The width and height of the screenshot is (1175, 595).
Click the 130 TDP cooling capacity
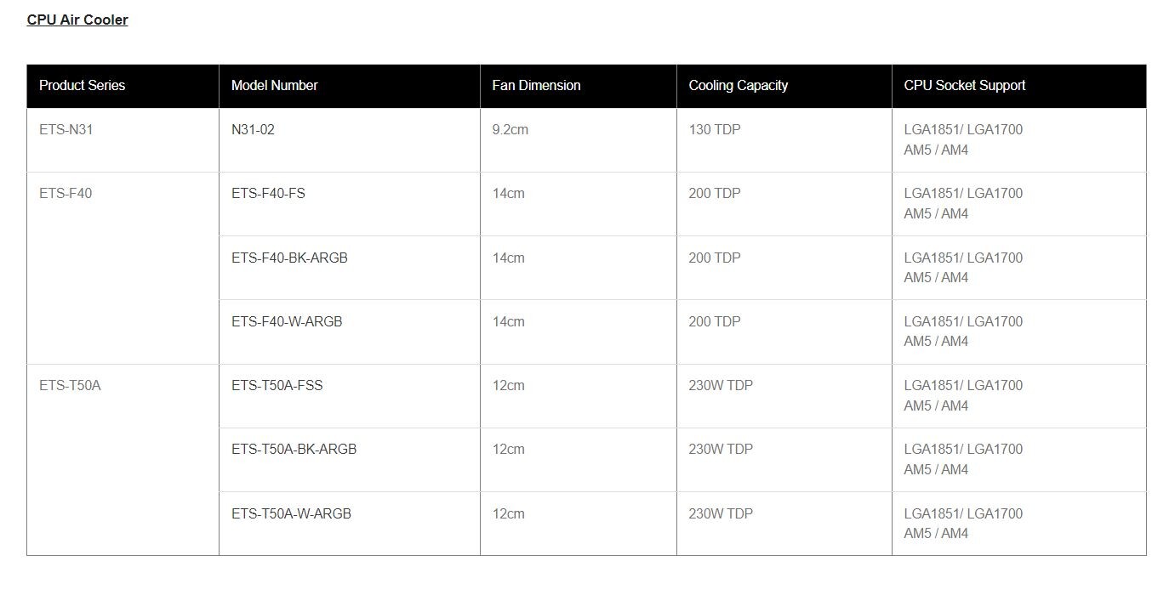point(714,130)
